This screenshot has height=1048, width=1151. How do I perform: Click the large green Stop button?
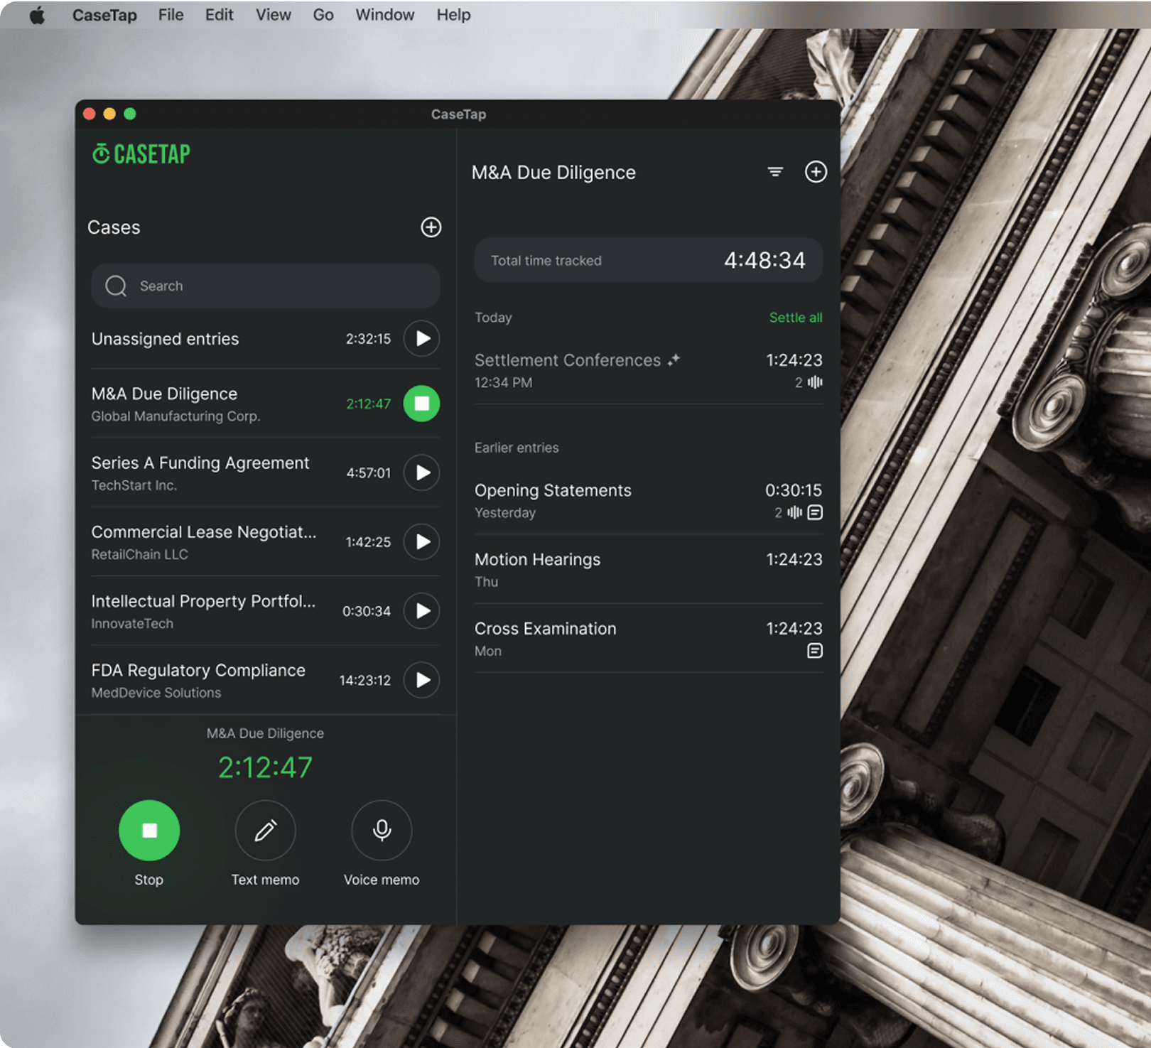(149, 831)
